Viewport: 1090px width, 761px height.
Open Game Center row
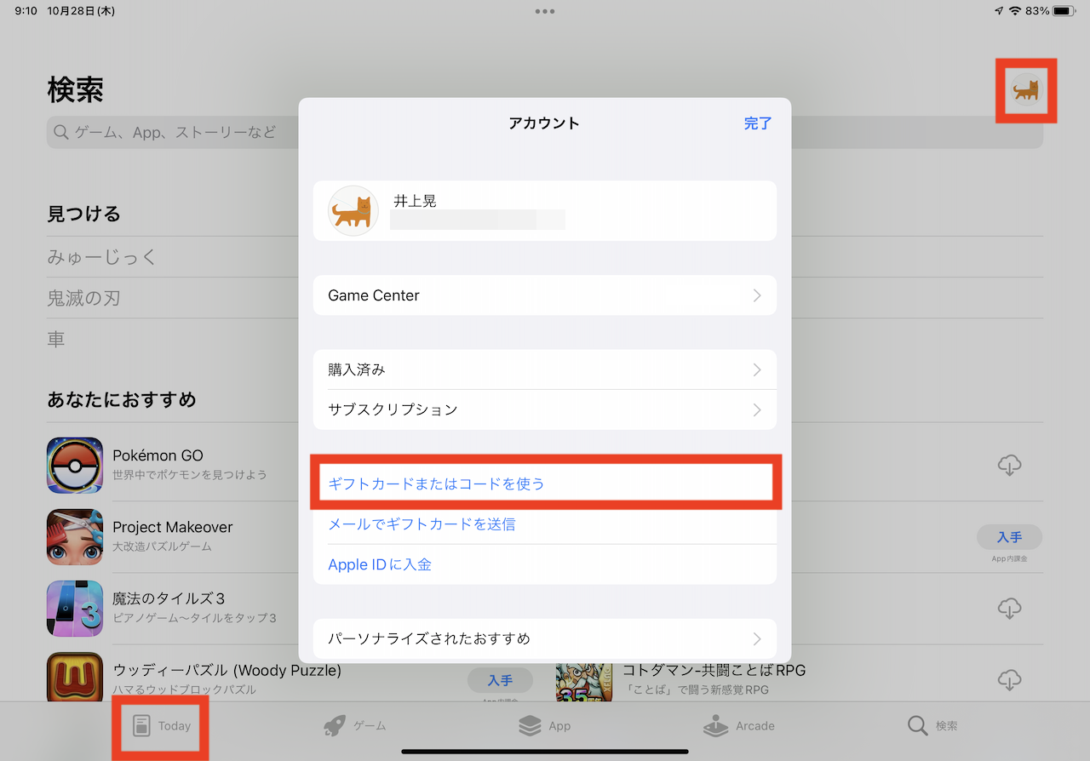(545, 295)
